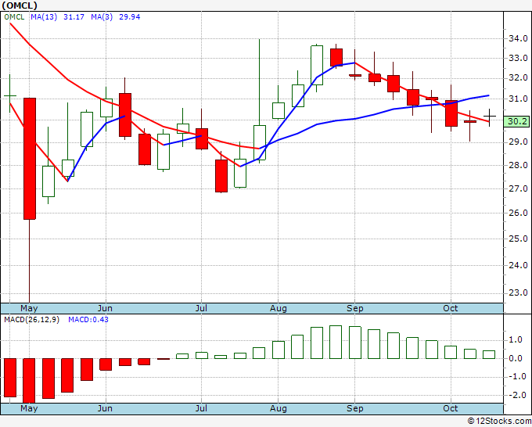This screenshot has height=427, width=532.
Task: Click the 29.0 price axis label
Action: click(518, 142)
